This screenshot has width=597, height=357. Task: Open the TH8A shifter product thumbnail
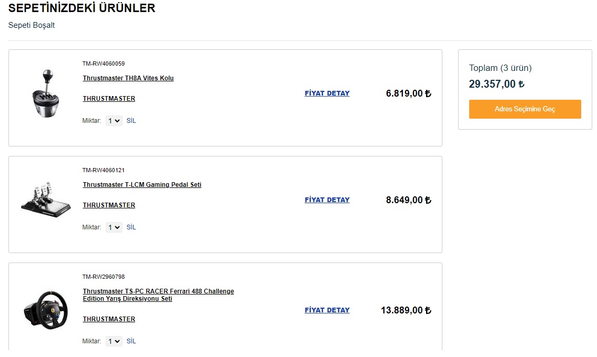[x=46, y=93]
